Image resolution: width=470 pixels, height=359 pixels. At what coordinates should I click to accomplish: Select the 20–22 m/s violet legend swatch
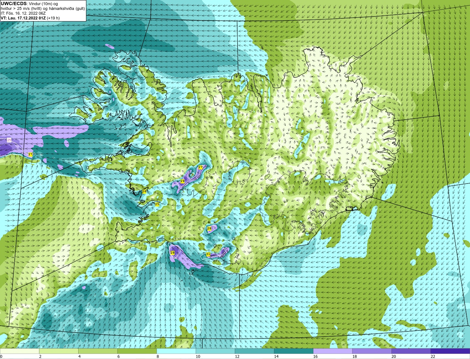[411, 351]
